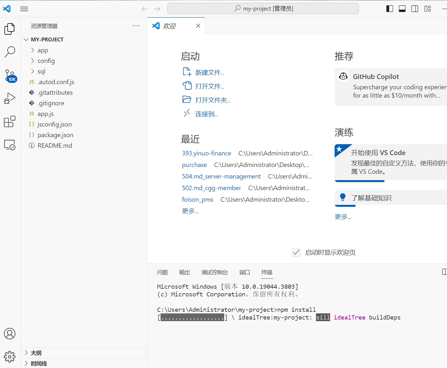Screen dimensions: 447x368
Task: Toggle the bottom panel layout button
Action: (402, 9)
